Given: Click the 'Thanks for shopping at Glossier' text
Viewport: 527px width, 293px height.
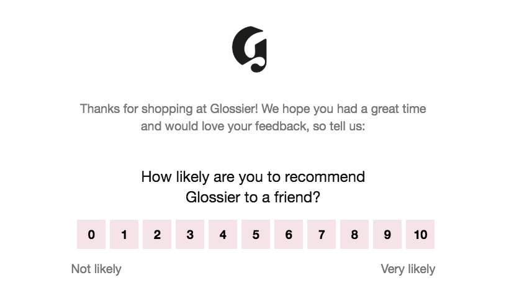Looking at the screenshot, I should [x=169, y=109].
